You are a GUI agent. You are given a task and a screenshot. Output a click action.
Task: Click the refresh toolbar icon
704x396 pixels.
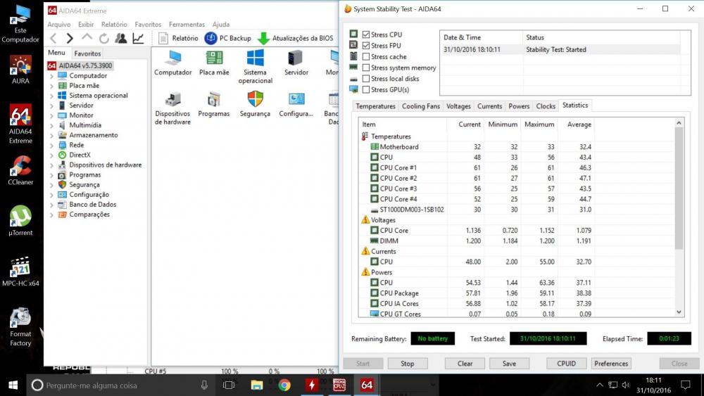click(x=104, y=39)
